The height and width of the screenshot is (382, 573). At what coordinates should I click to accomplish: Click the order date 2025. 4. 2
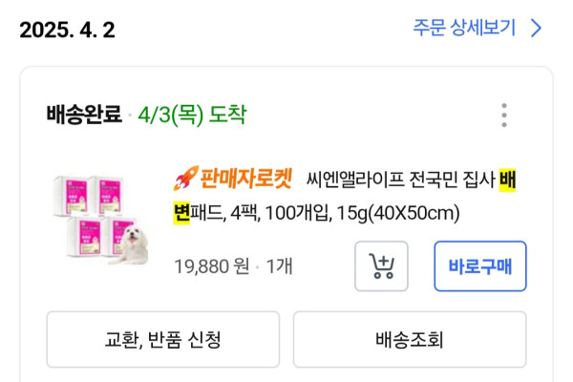pos(67,30)
